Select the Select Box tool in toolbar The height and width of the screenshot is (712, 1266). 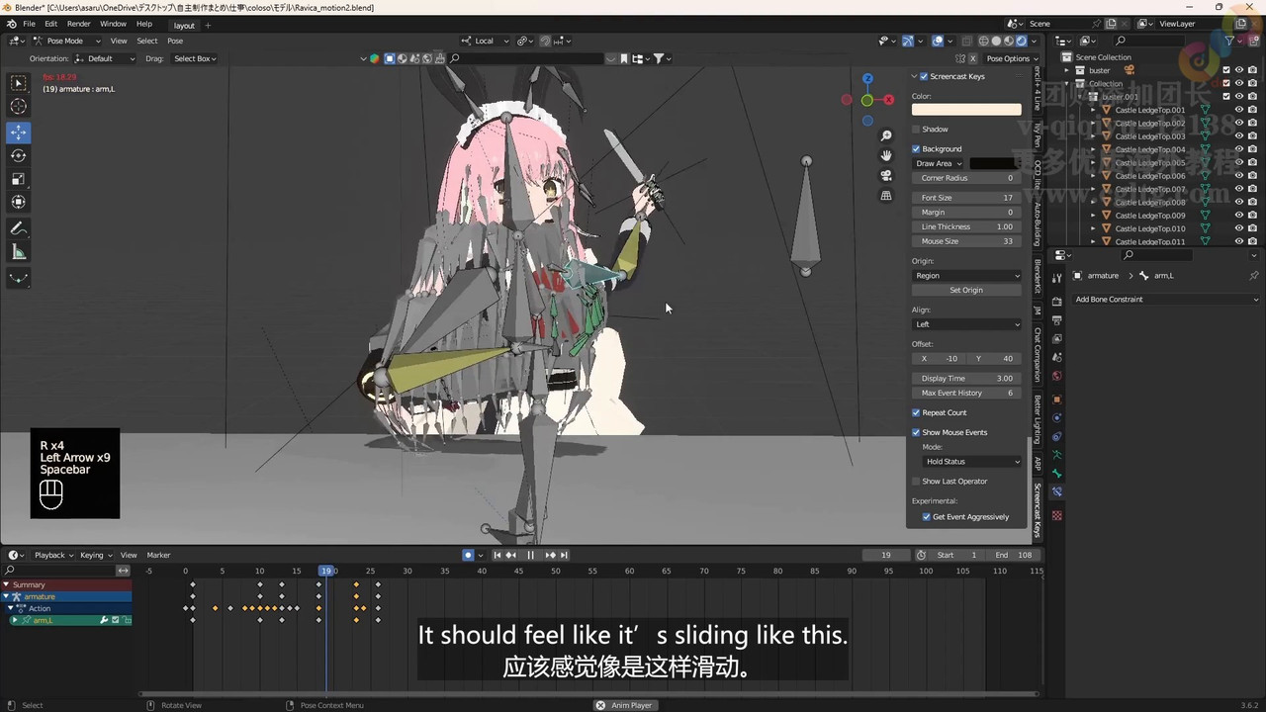pyautogui.click(x=19, y=83)
